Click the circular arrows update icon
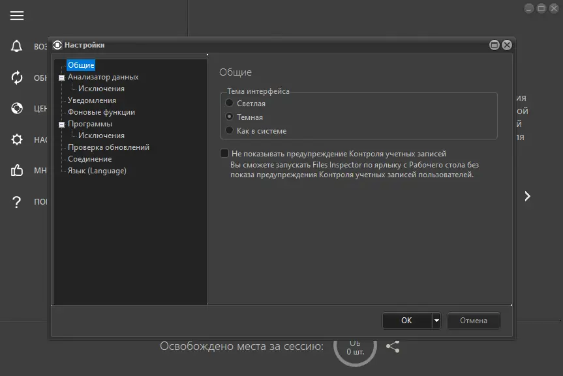This screenshot has height=376, width=563. tap(17, 78)
